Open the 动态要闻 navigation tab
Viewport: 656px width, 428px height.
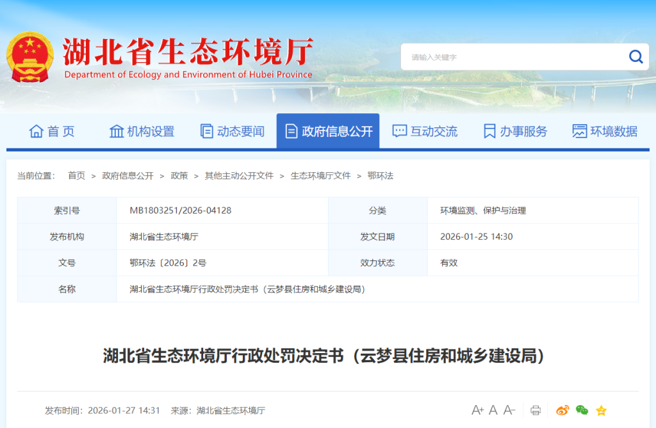[232, 131]
